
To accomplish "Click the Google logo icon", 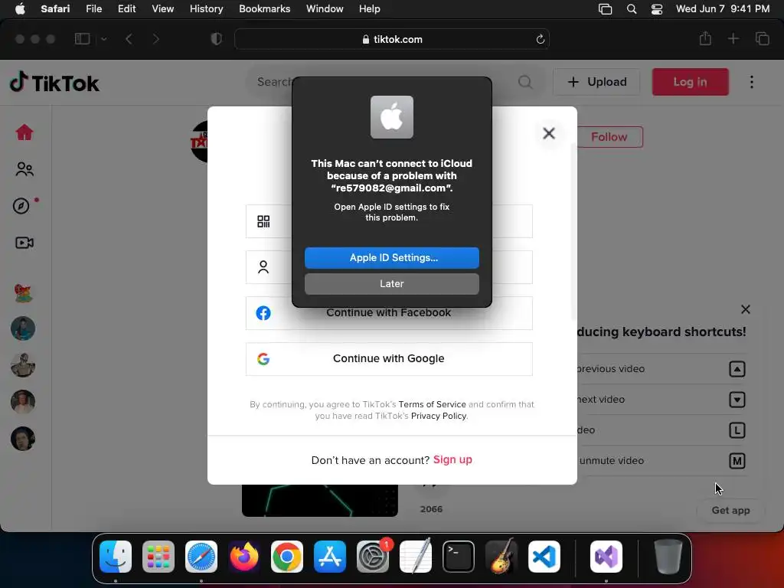I will 263,359.
